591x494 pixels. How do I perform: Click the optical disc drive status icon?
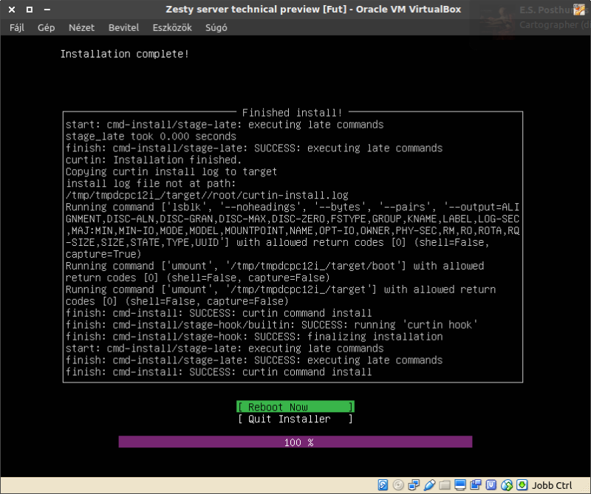coord(398,485)
